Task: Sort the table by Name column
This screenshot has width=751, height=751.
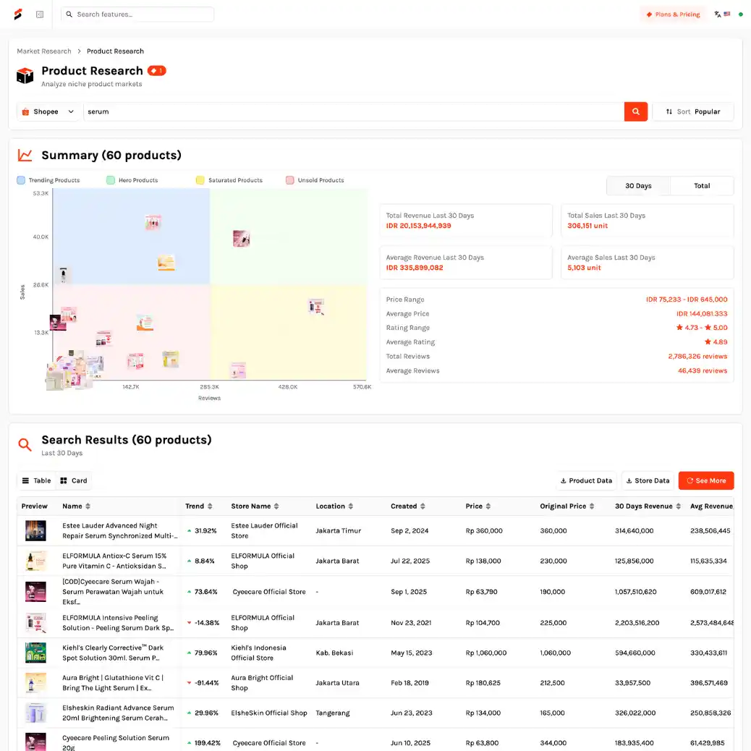Action: pos(88,506)
